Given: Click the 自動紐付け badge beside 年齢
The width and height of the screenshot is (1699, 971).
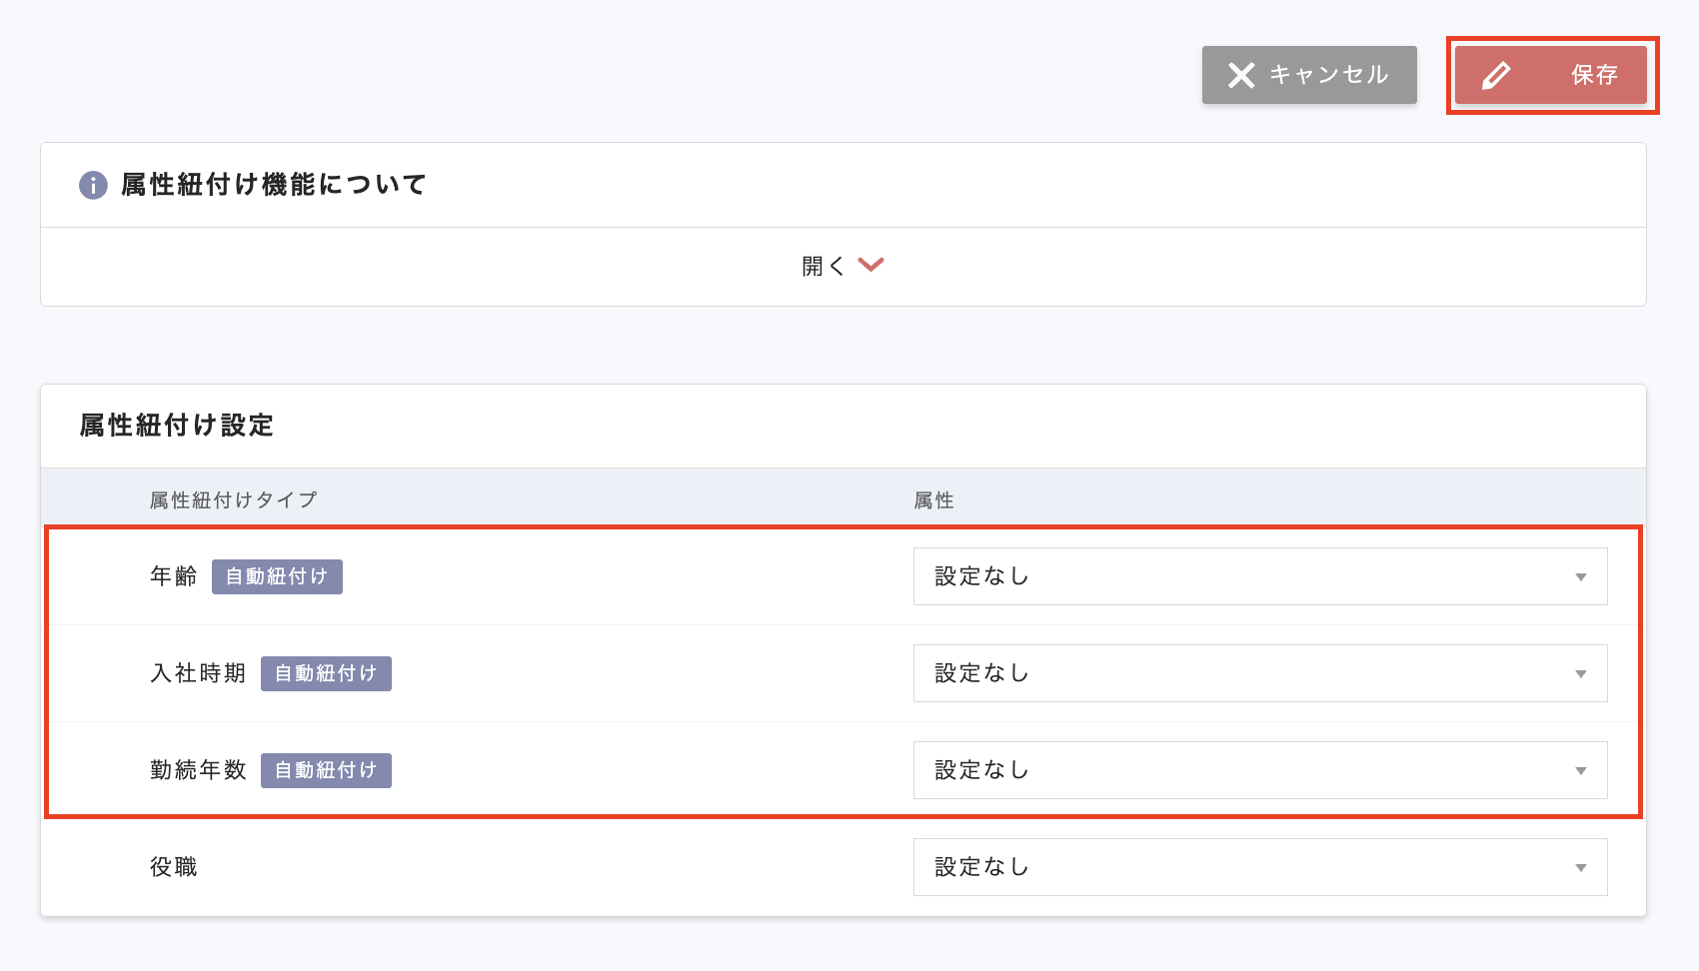Looking at the screenshot, I should click(277, 576).
